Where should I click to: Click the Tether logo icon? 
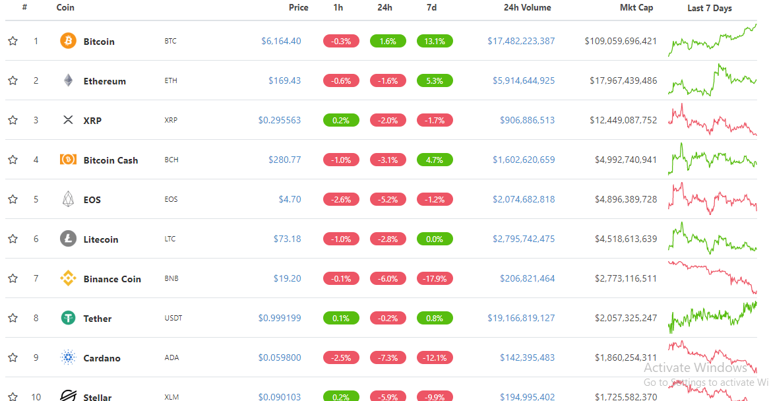[68, 318]
